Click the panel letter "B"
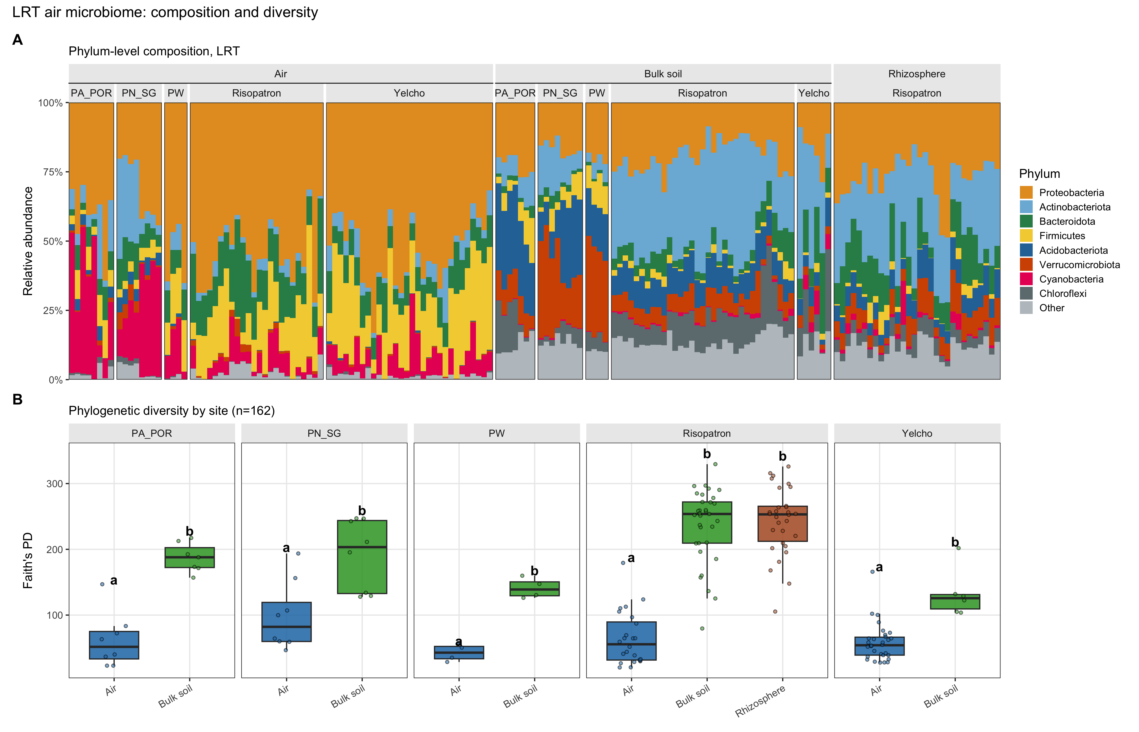The width and height of the screenshot is (1139, 732). click(x=18, y=399)
